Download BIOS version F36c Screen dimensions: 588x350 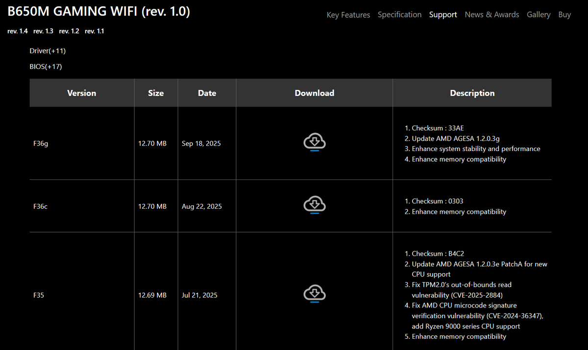pyautogui.click(x=315, y=205)
